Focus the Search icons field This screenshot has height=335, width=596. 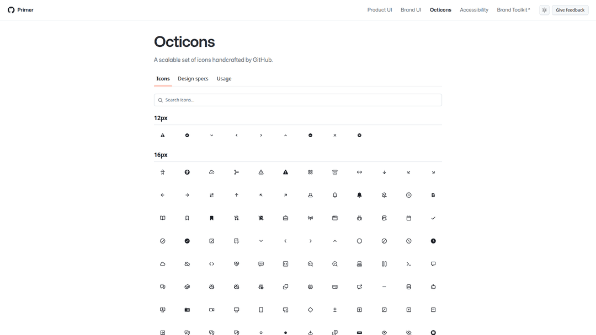click(298, 100)
